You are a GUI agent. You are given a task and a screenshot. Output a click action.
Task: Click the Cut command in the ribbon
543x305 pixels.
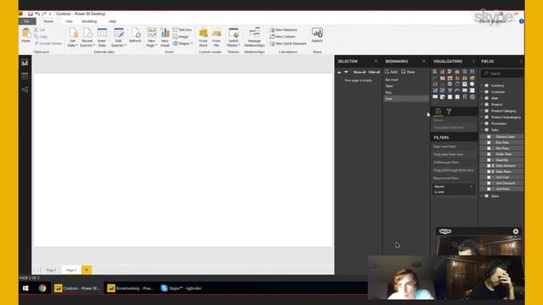coord(39,30)
